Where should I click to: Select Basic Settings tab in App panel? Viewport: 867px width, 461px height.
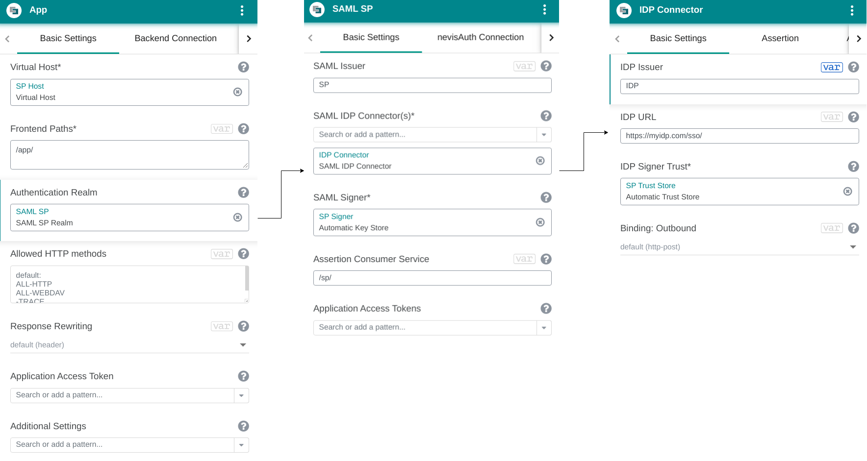click(x=68, y=39)
